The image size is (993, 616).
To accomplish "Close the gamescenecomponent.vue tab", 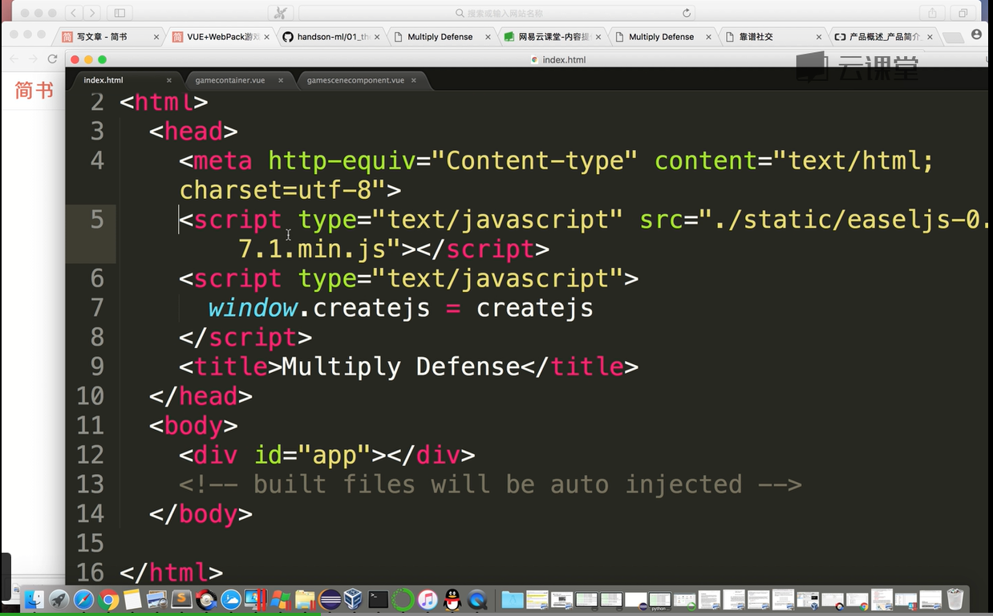I will pos(415,80).
